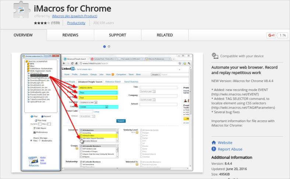The image size is (290, 179).
Task: Click the 1.7k Google+ count bubble
Action: click(283, 35)
